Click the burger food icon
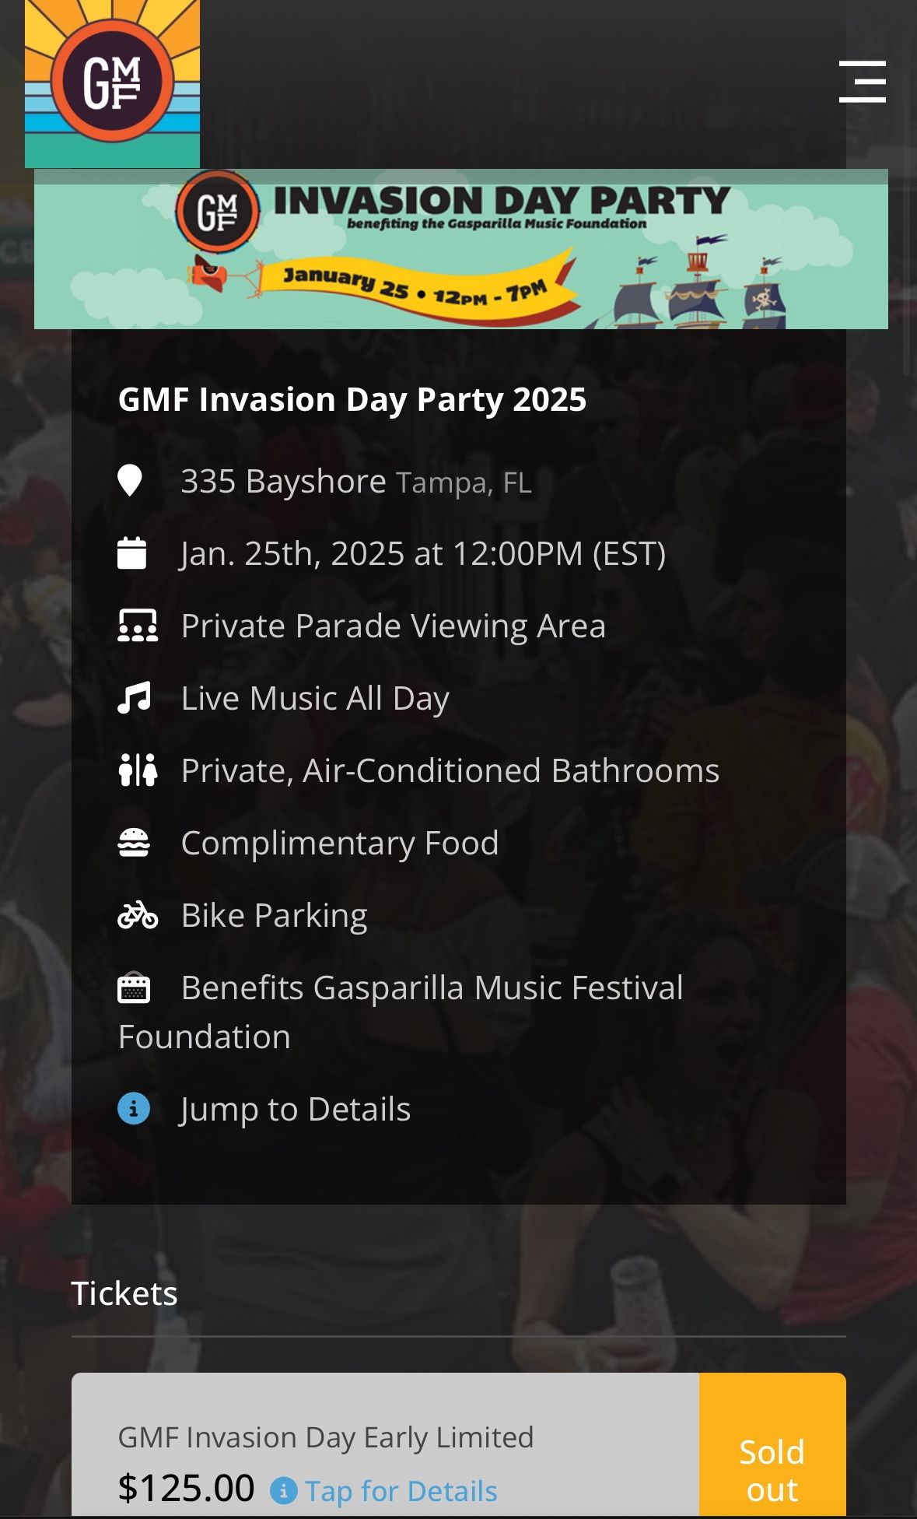The height and width of the screenshot is (1519, 917). point(134,843)
